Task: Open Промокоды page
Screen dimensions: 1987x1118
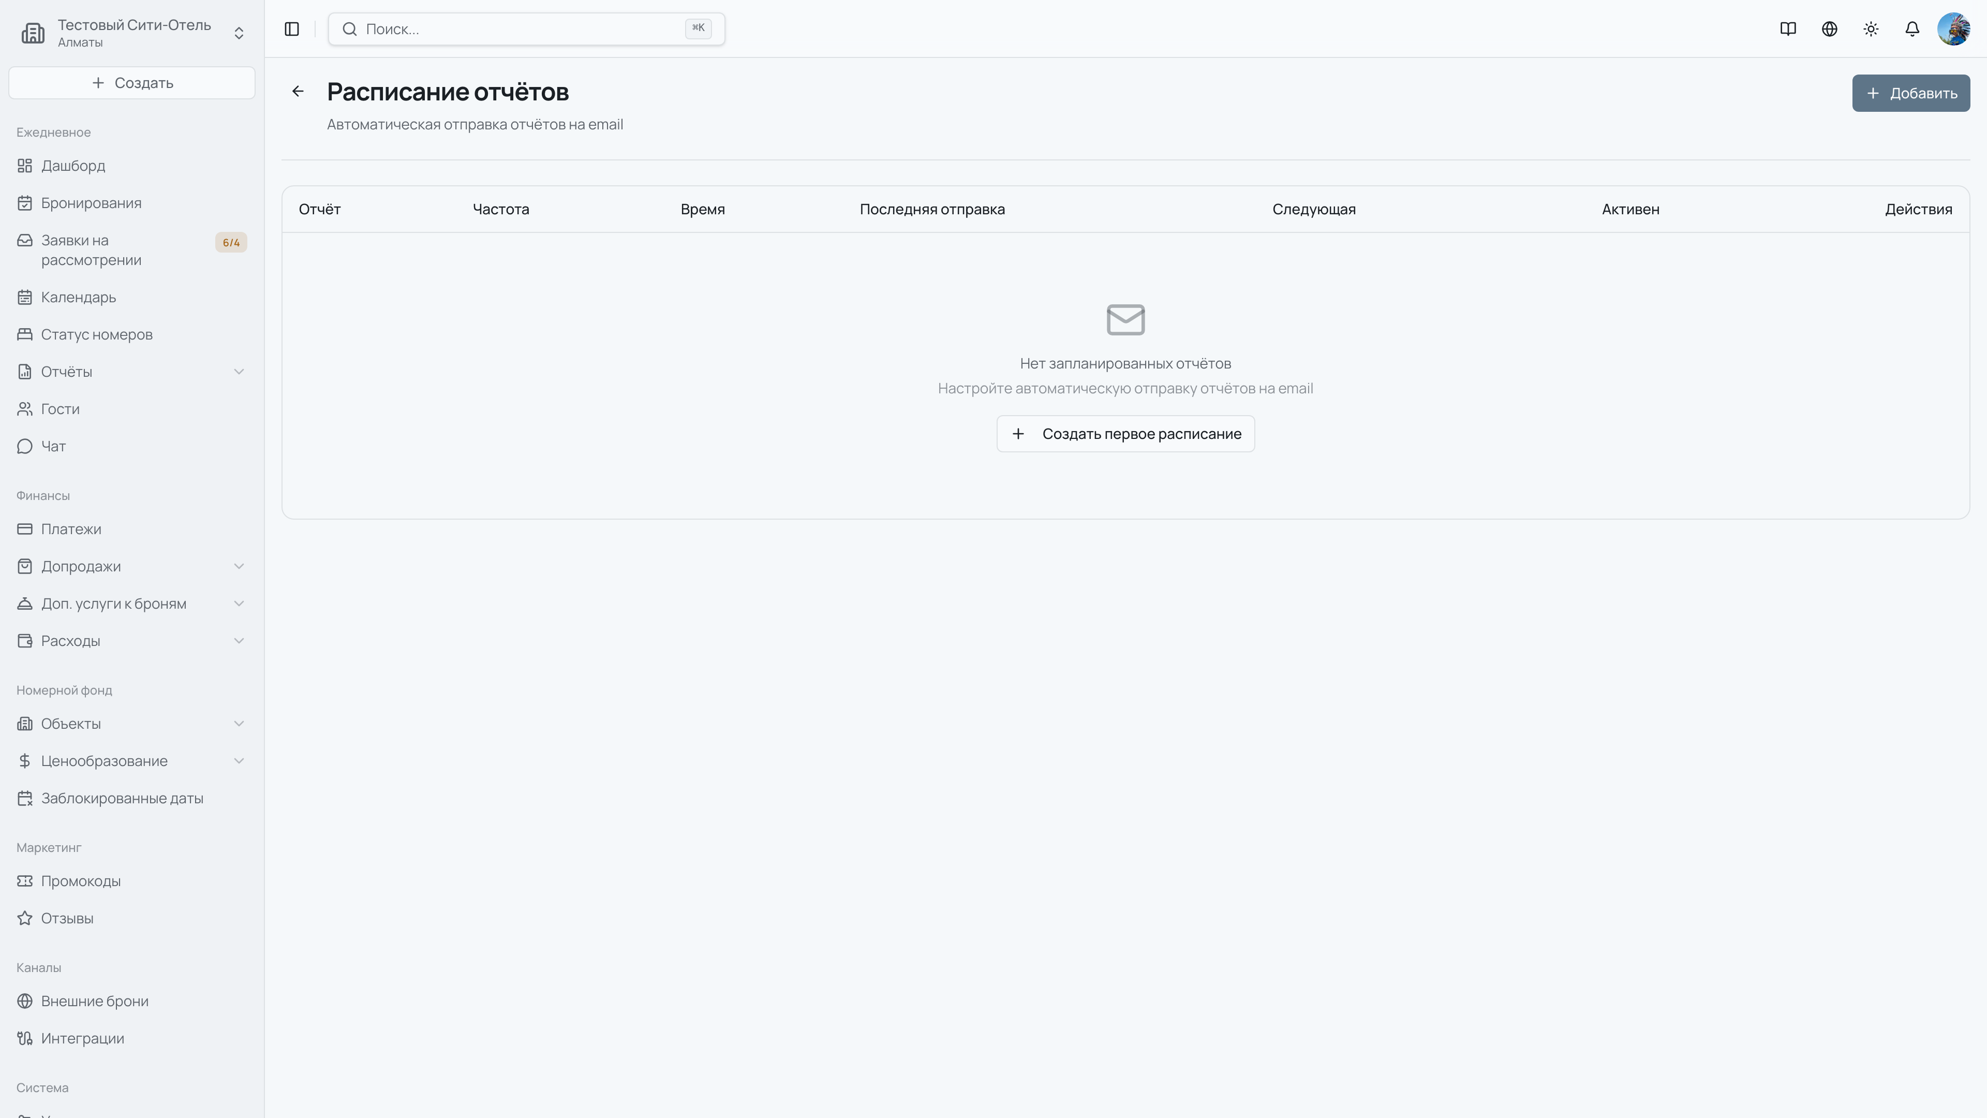Action: coord(132,881)
